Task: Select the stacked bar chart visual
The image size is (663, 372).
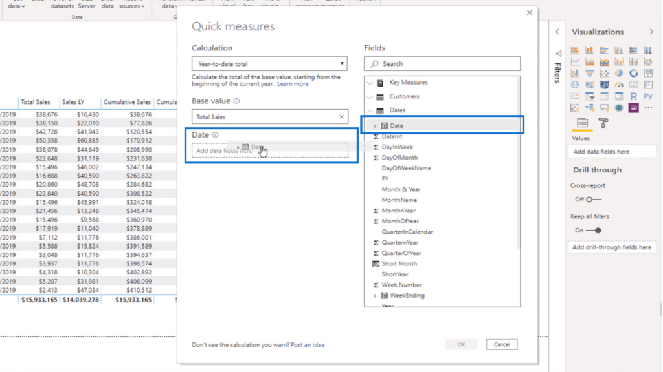Action: click(575, 50)
